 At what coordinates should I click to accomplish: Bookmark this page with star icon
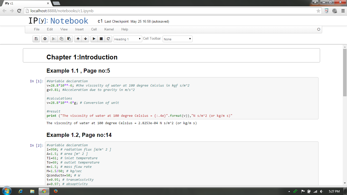coord(318,11)
